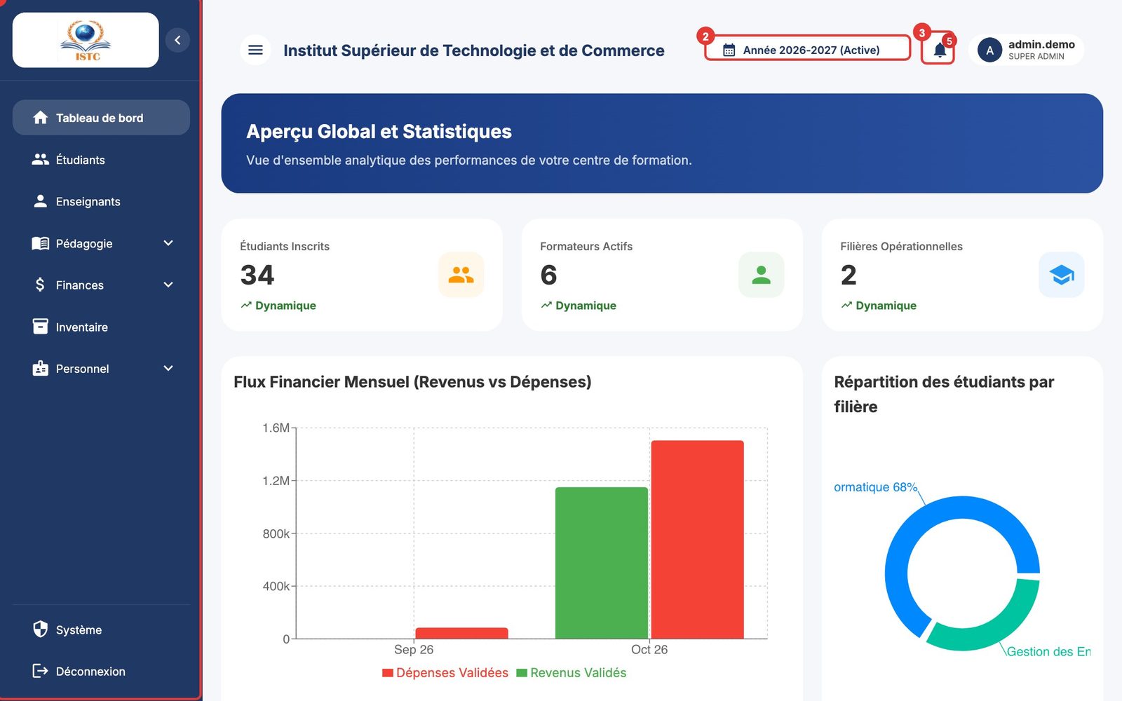Open the hamburger menu icon
Image resolution: width=1122 pixels, height=701 pixels.
point(255,50)
